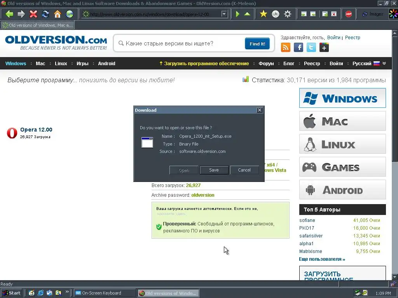Close the Download dialog with X

[259, 110]
